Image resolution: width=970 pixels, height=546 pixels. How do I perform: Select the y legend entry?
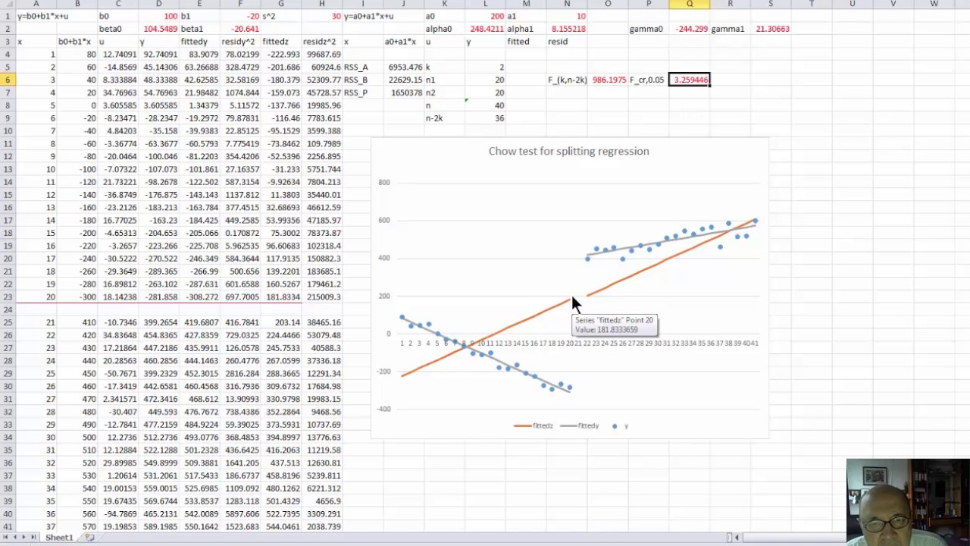click(x=620, y=426)
